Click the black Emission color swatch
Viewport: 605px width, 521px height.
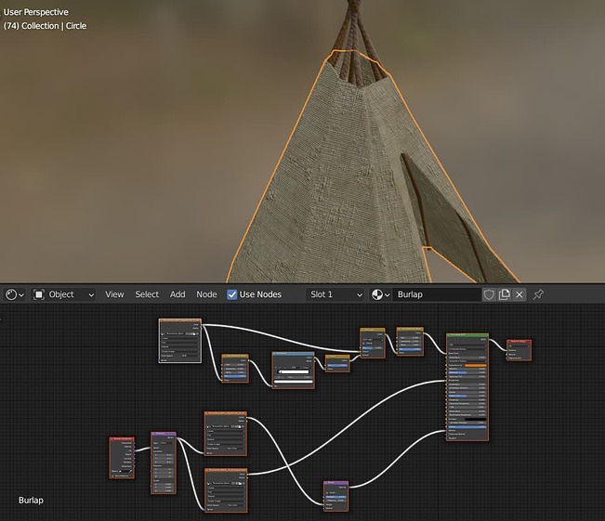[x=476, y=419]
